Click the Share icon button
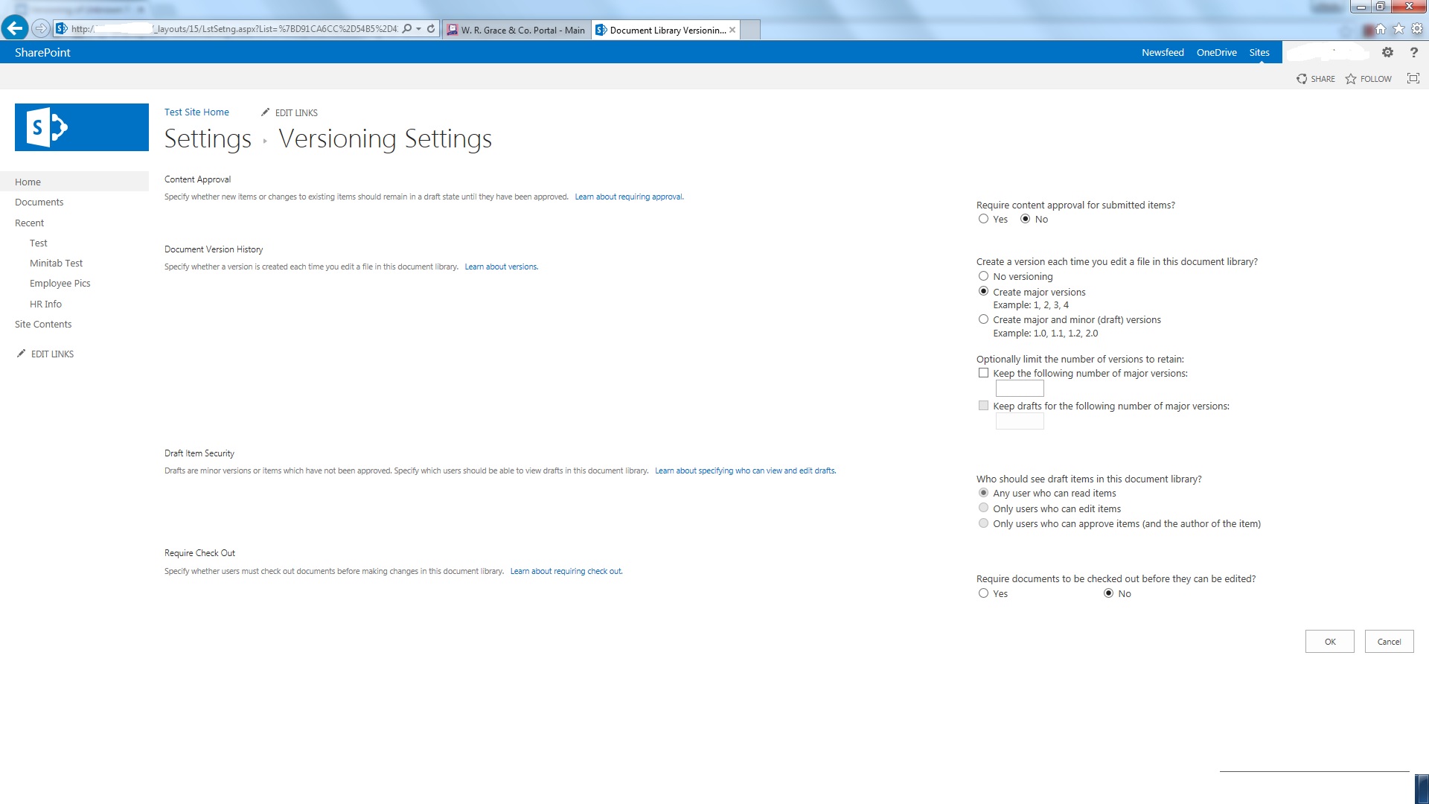 [x=1302, y=79]
